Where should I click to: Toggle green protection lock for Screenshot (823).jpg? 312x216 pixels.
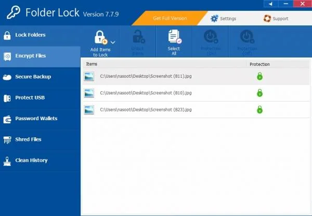click(x=259, y=110)
